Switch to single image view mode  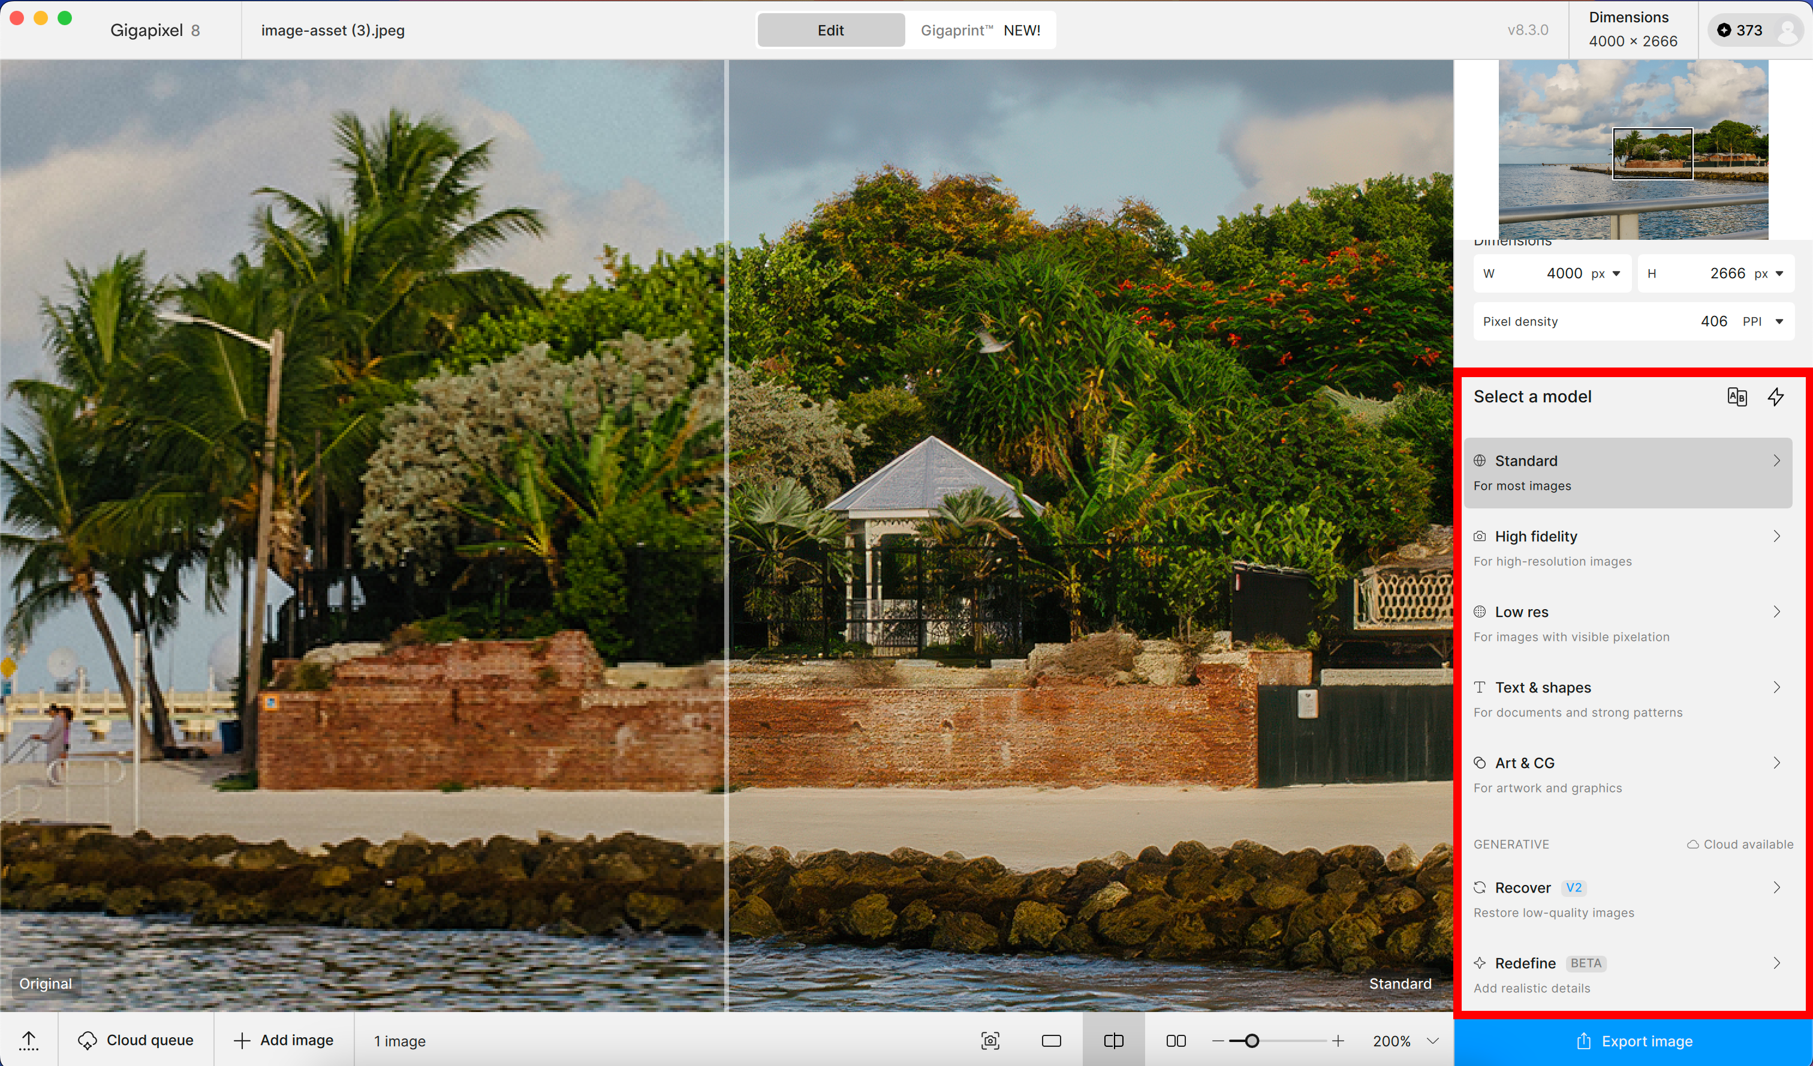click(1051, 1041)
